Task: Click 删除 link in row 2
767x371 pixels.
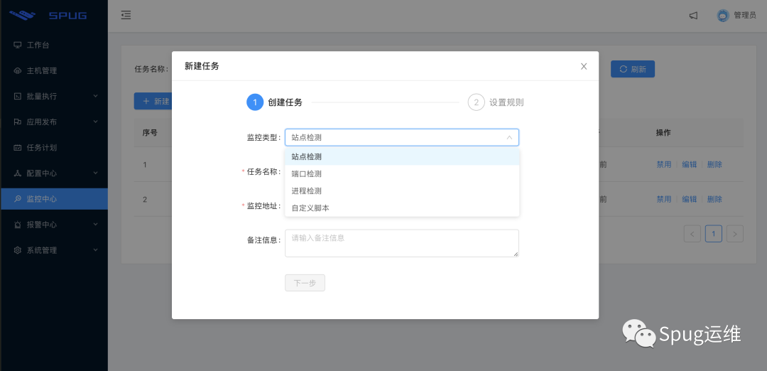Action: tap(714, 199)
